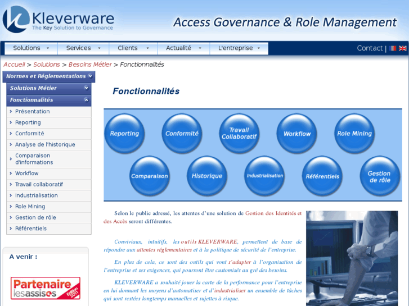Select Industrialisation in the sidebar list
This screenshot has width=409, height=306.
pos(49,195)
